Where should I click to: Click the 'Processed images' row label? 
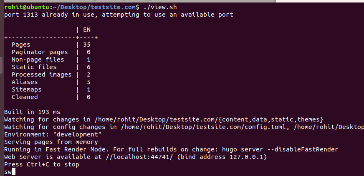coord(42,75)
